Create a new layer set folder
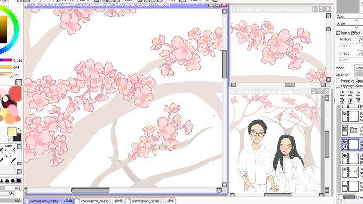 358,93
